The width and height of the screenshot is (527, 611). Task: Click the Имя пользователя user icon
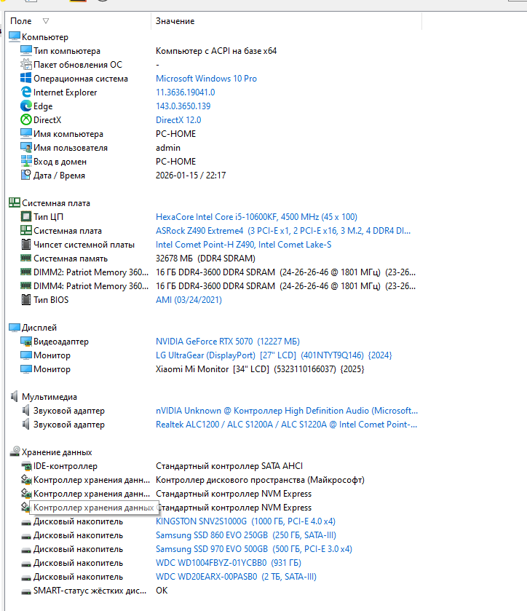tap(26, 148)
